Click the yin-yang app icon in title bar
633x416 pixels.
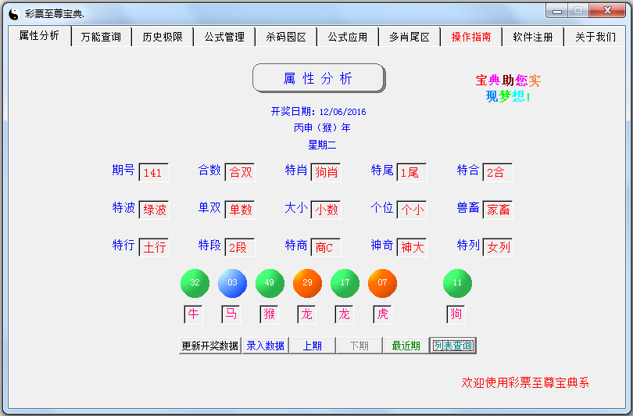point(15,14)
